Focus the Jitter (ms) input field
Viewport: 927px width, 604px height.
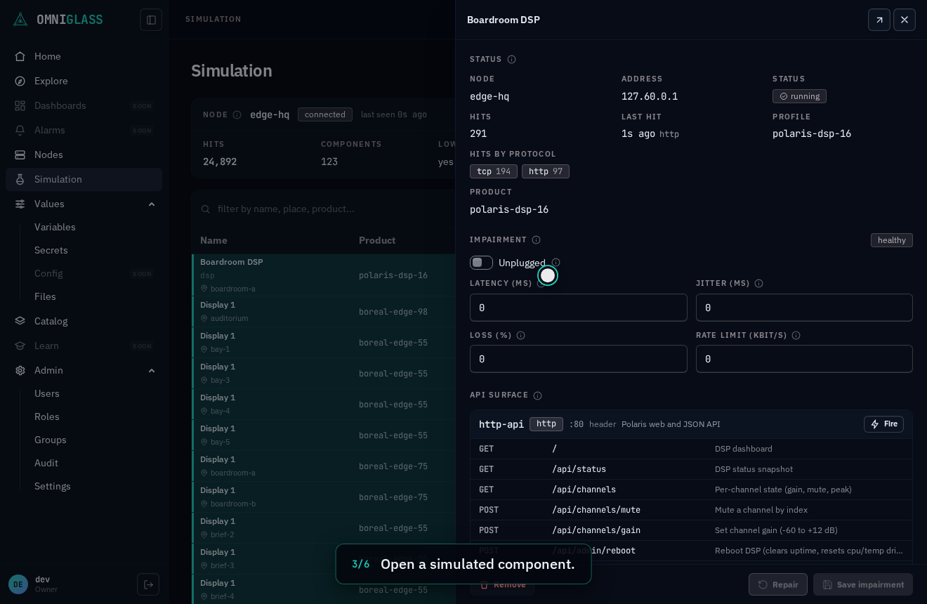click(x=804, y=308)
